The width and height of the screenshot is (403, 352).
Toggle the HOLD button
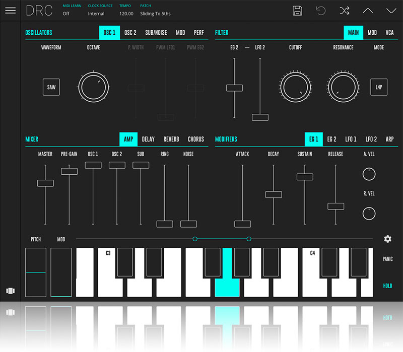tap(387, 286)
